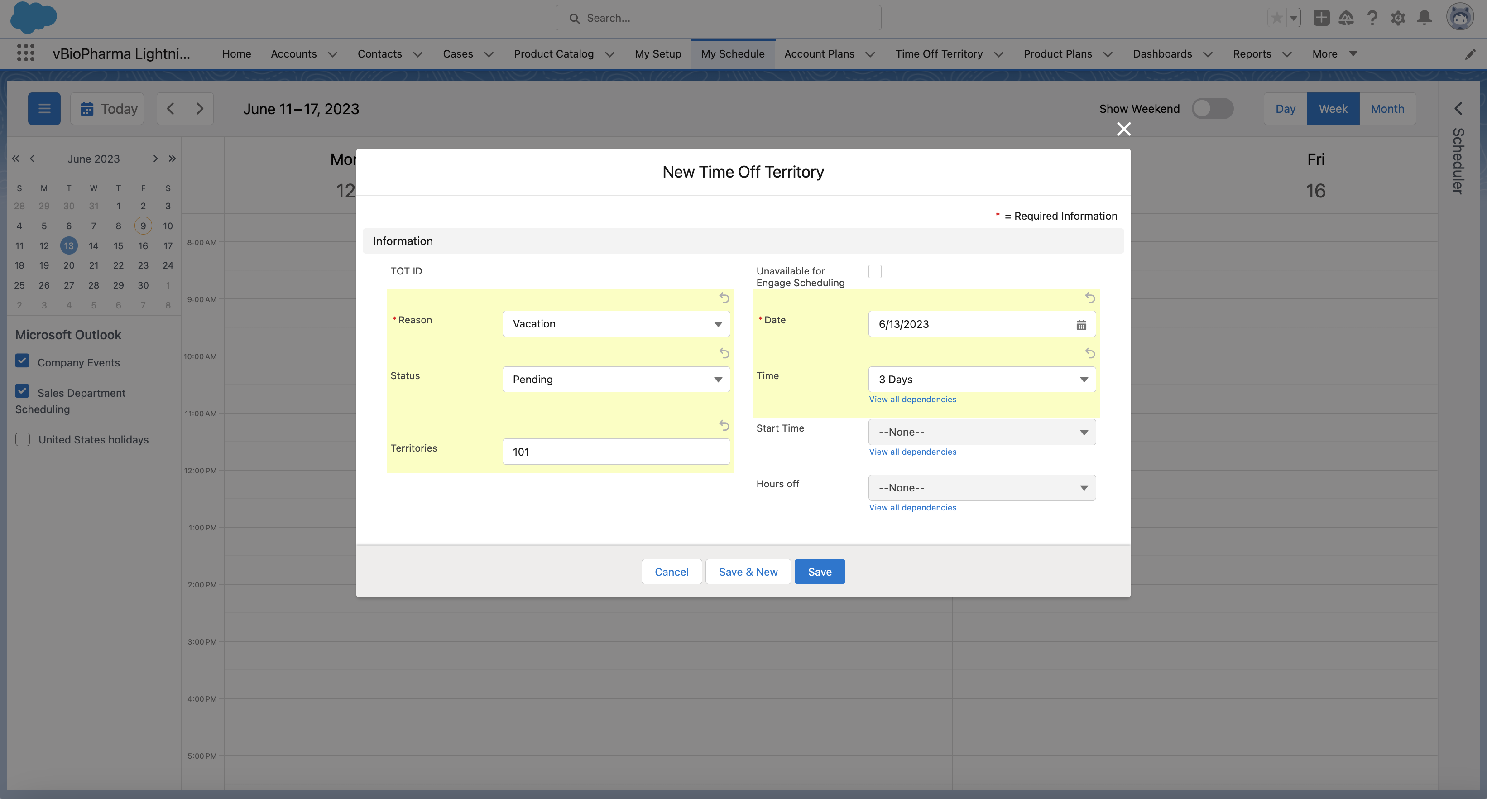Click the Save & New button
Viewport: 1487px width, 799px height.
(748, 572)
